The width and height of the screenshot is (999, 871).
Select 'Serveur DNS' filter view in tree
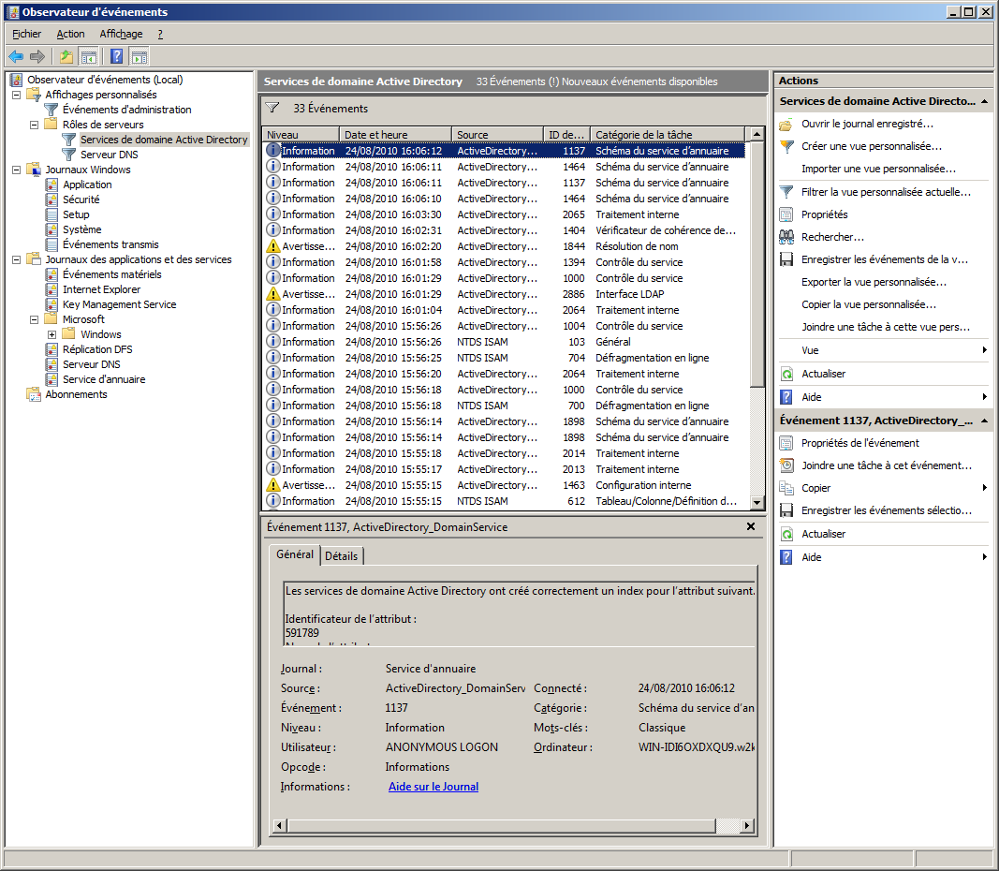click(x=109, y=155)
